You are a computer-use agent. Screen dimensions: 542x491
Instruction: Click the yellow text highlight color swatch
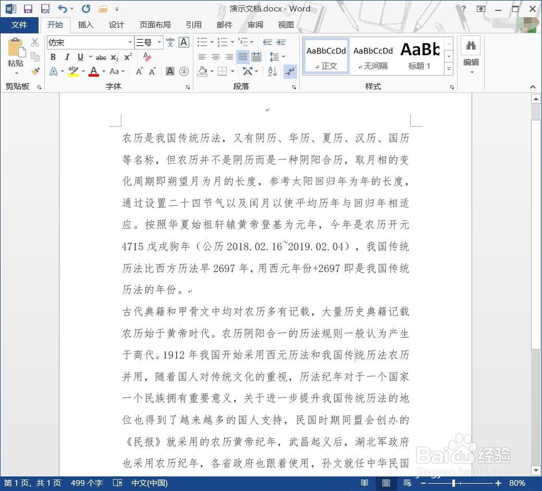(73, 72)
